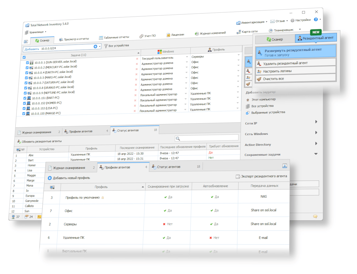Image resolution: width=357 pixels, height=274 pixels.
Task: Open Просмотр и отчеты tab
Action: [x=74, y=39]
